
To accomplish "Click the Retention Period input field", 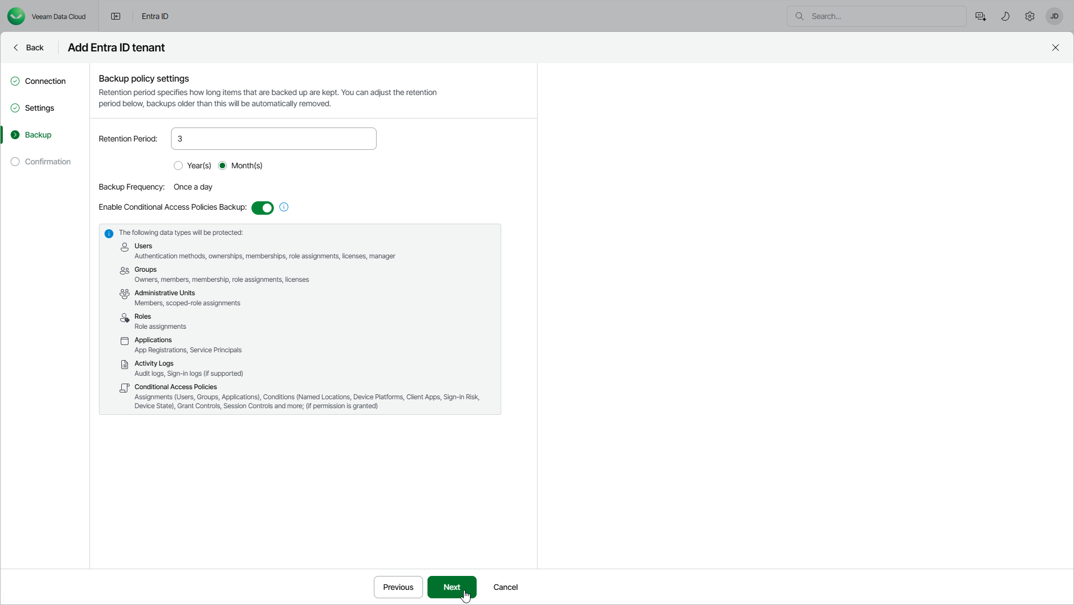I will tap(273, 139).
